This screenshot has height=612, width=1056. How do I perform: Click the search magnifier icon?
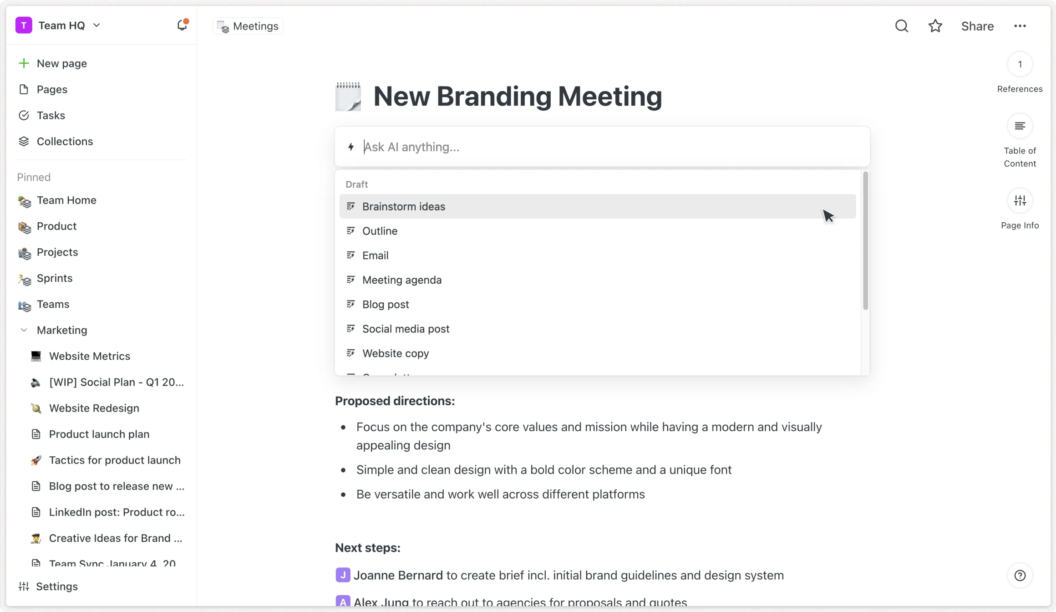(x=901, y=26)
